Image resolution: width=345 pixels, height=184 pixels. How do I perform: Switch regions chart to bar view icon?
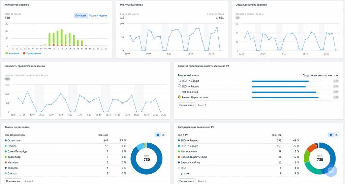click(163, 135)
